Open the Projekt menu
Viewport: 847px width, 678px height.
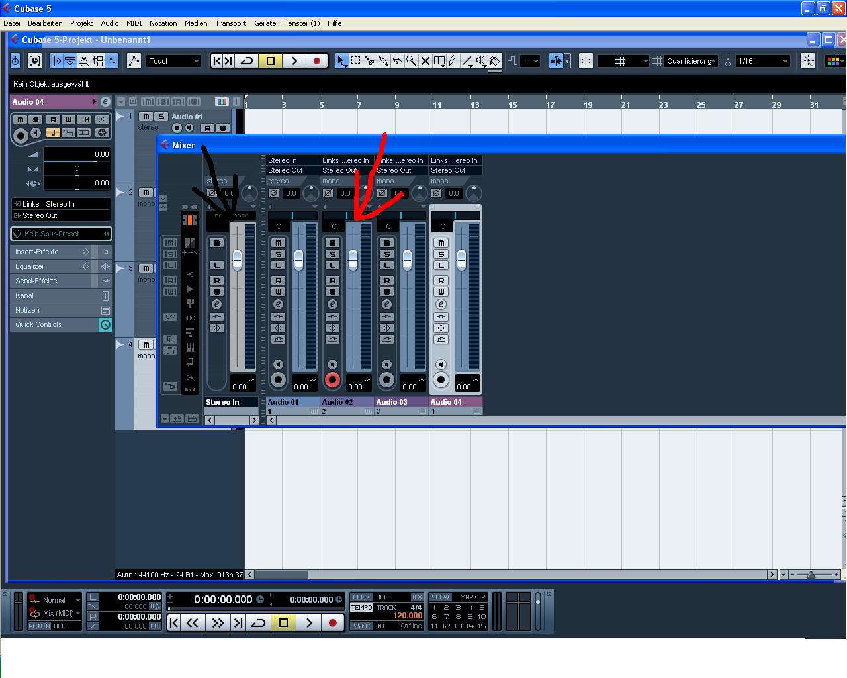point(81,23)
